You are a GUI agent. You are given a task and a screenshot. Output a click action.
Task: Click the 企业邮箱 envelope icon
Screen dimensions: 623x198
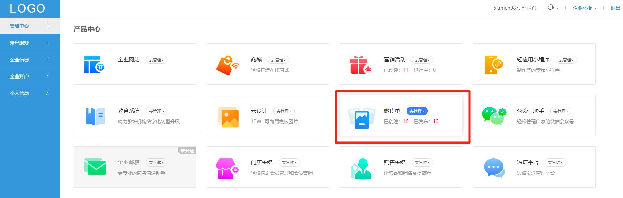click(x=95, y=167)
